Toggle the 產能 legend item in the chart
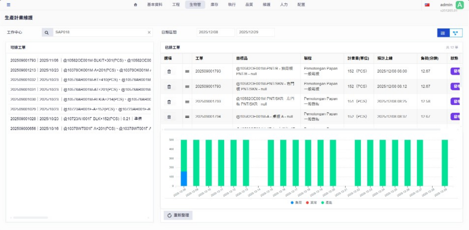 click(326, 203)
